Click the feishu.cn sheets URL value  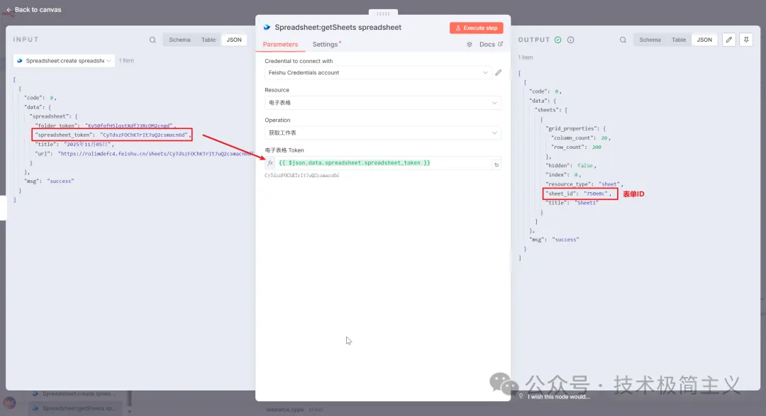click(x=155, y=154)
